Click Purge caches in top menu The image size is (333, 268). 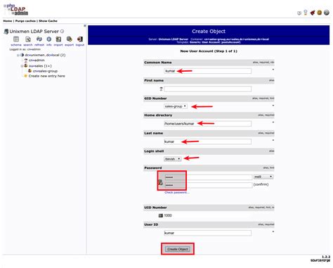25,21
